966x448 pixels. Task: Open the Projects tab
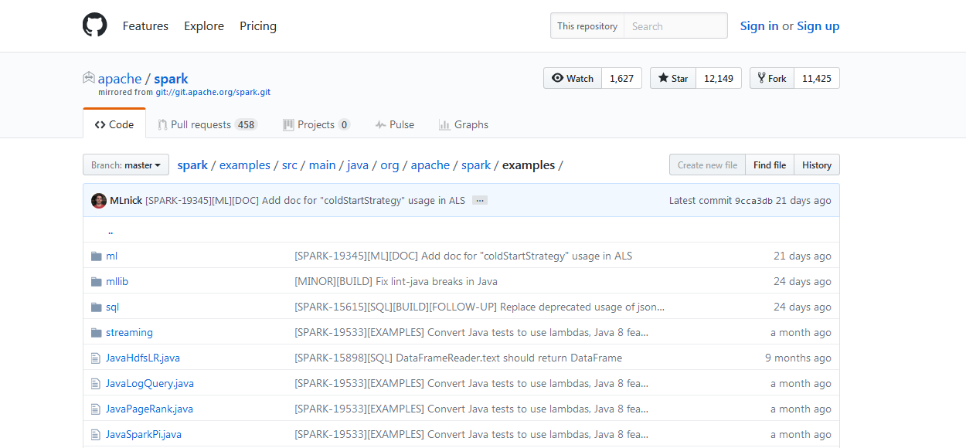point(316,124)
